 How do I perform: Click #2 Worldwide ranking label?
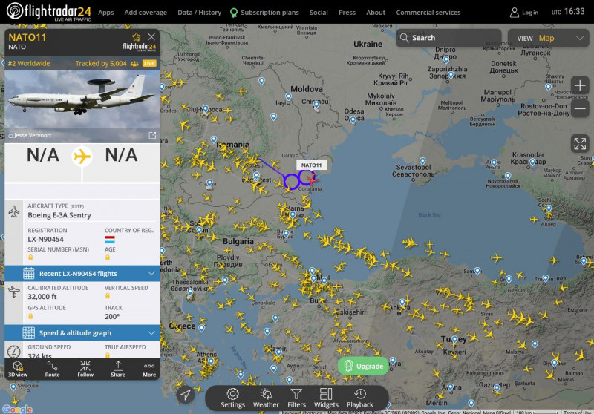[x=29, y=64]
